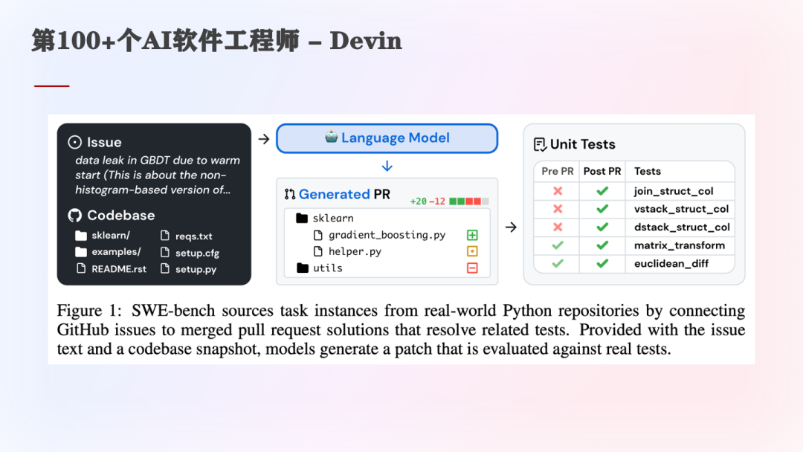The height and width of the screenshot is (452, 803).
Task: Click the sklearn/ folder icon in Codebase
Action: click(x=81, y=236)
